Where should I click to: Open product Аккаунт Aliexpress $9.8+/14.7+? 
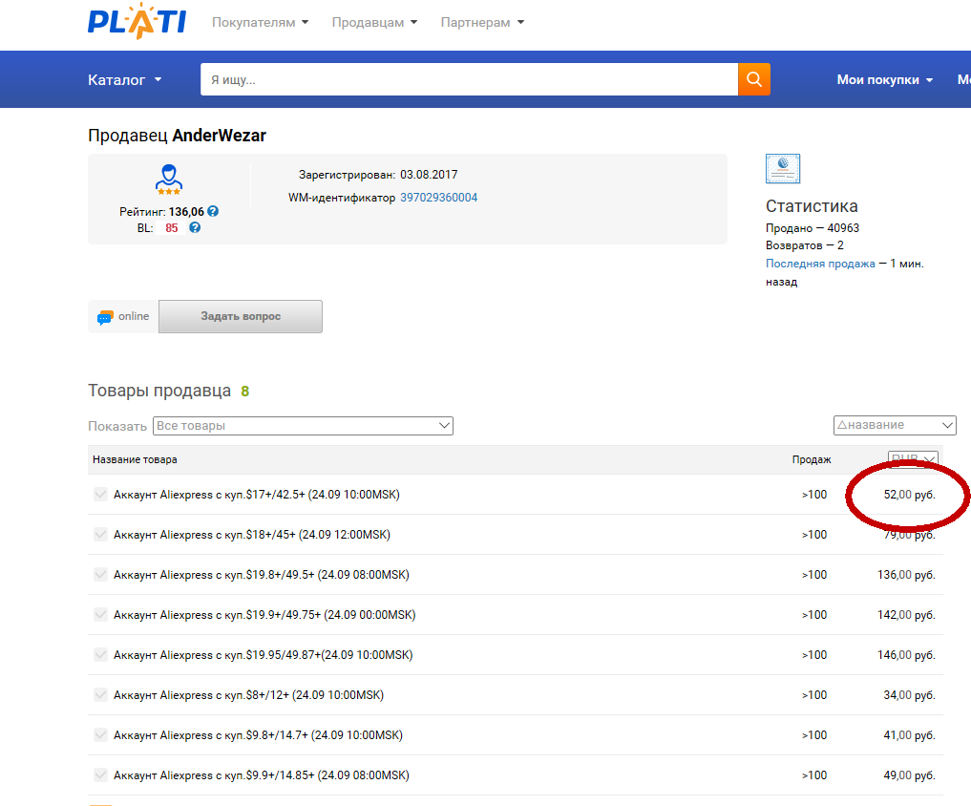(x=258, y=735)
